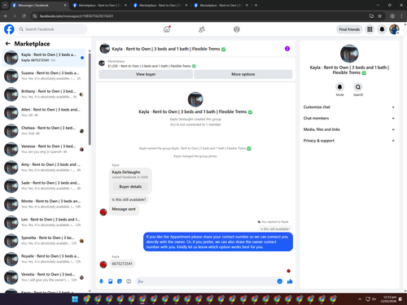The image size is (407, 305).
Task: Click the Search Facebook field
Action: tap(52, 29)
